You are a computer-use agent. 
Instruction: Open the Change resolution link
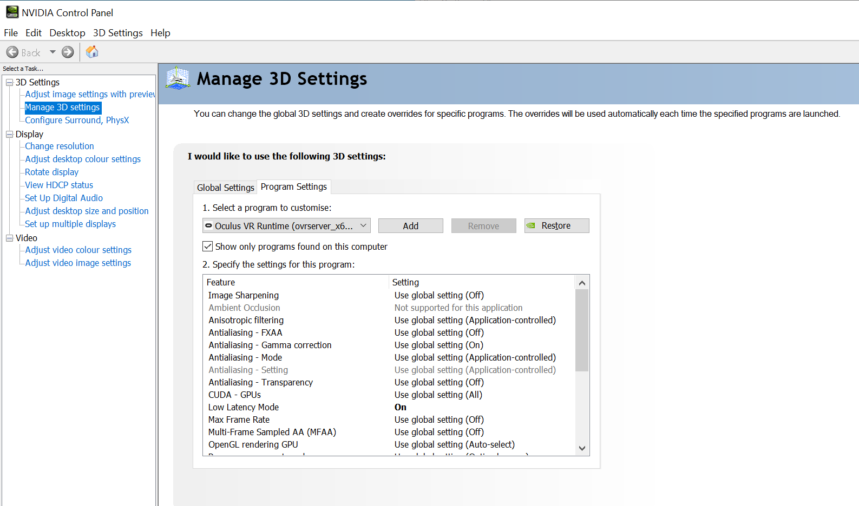[60, 146]
